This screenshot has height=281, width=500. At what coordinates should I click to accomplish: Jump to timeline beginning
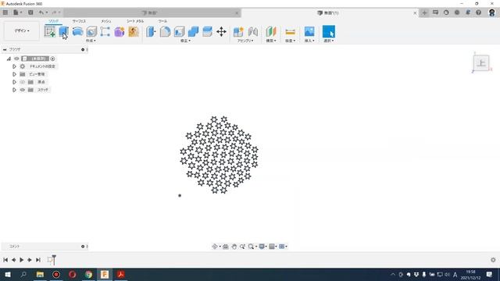5,260
